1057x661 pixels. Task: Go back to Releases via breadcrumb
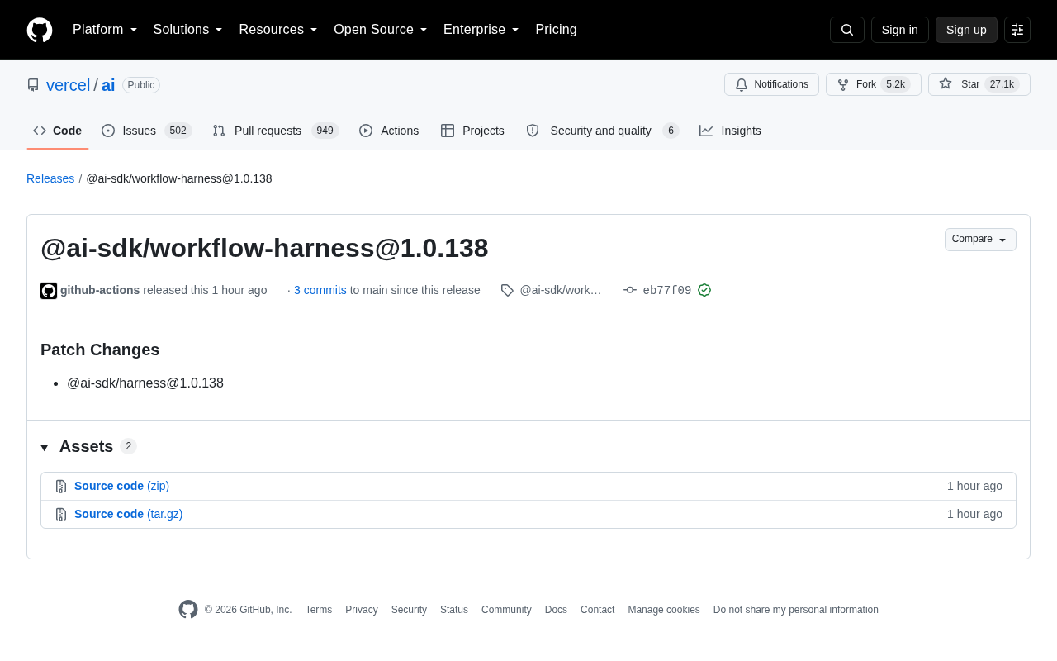click(x=50, y=178)
